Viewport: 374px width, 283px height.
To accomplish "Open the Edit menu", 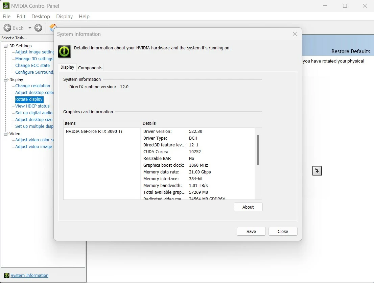I will [x=21, y=17].
